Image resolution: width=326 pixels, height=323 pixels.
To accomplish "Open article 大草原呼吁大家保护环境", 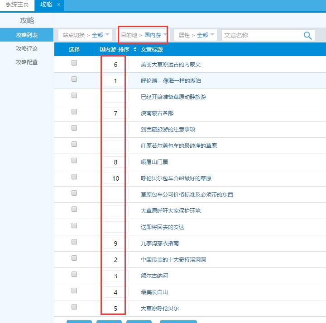I will 171,211.
